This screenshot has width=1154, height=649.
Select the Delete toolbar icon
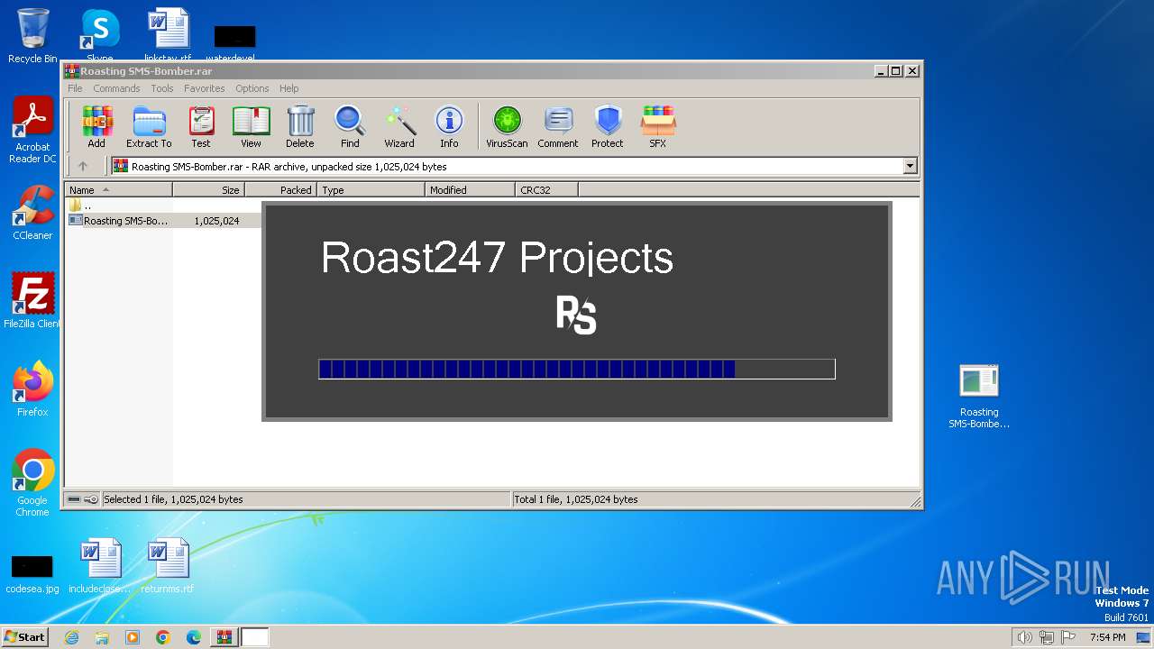tap(300, 126)
